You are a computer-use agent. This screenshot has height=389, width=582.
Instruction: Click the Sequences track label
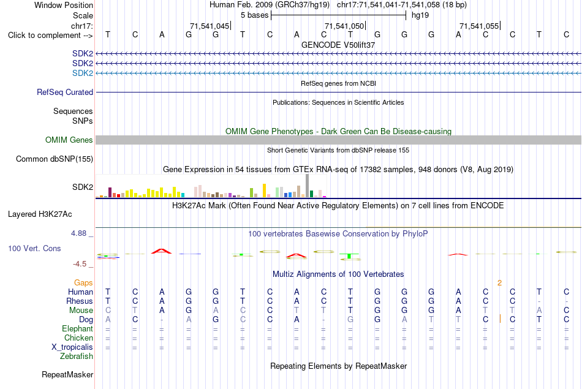73,111
